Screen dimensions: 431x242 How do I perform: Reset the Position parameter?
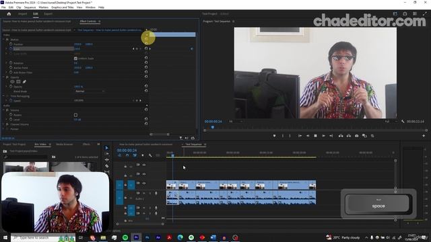pyautogui.click(x=146, y=44)
